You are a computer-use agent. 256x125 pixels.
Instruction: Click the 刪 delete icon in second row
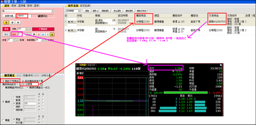coord(69,30)
